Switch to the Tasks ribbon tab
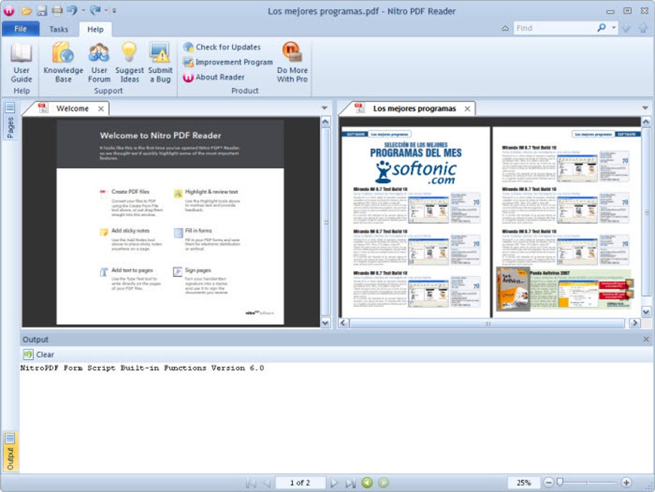655x492 pixels. tap(58, 30)
